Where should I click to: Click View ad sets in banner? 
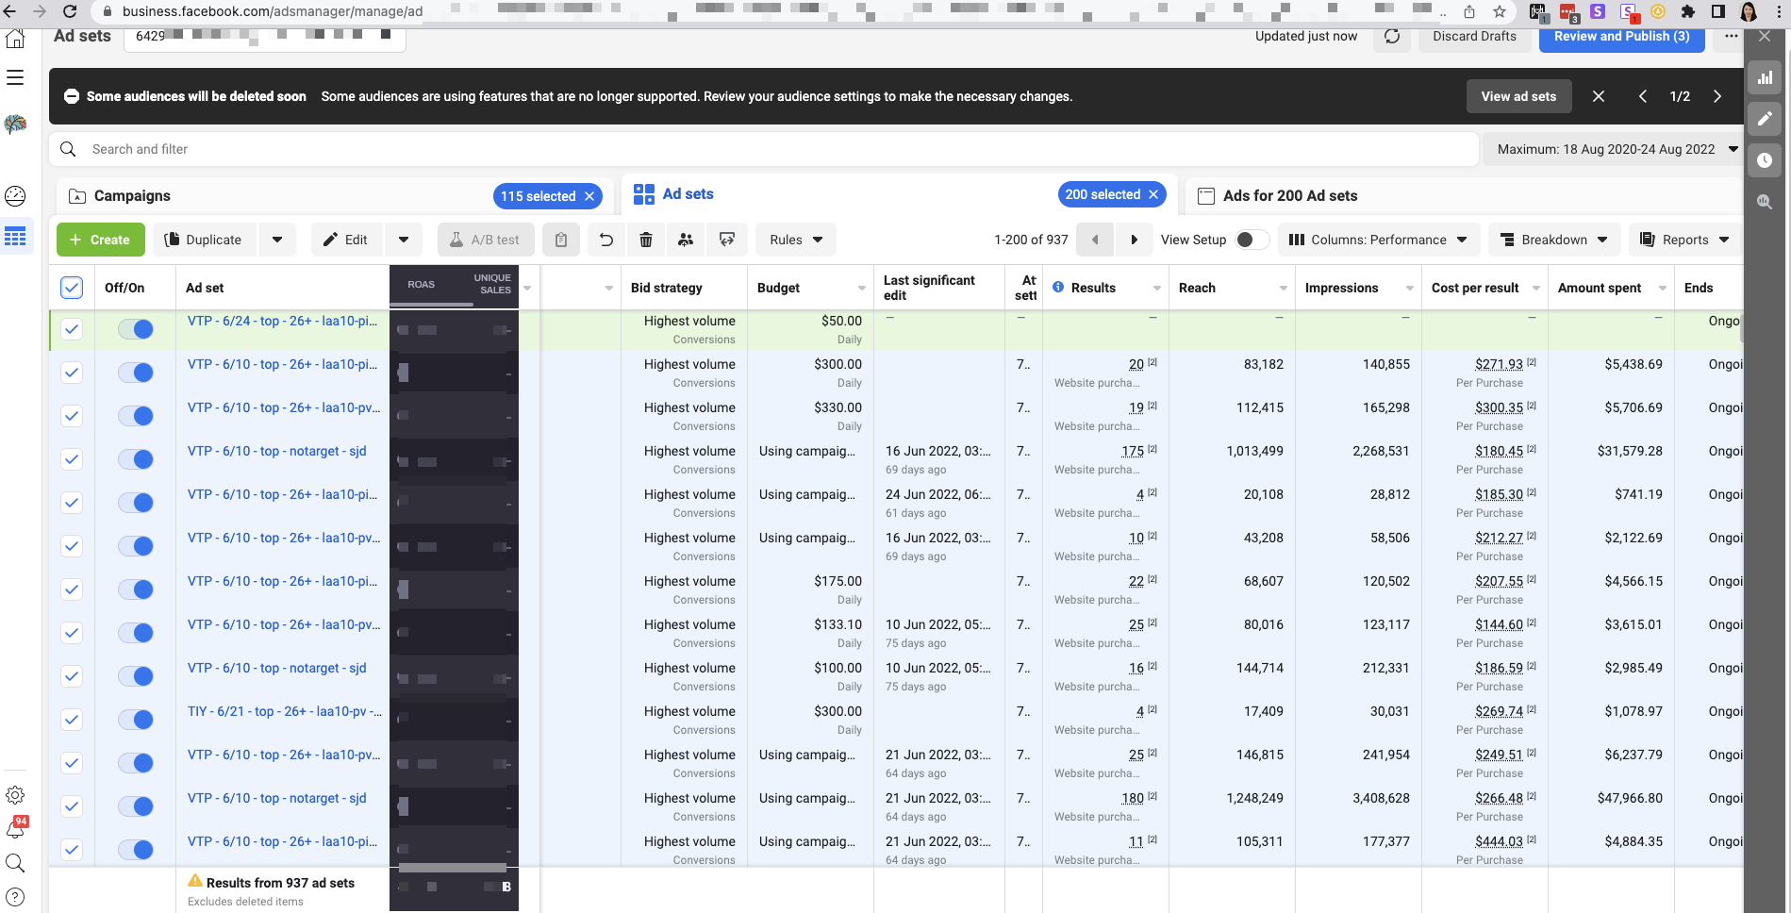click(1518, 96)
